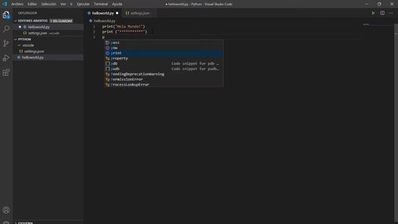Collapse the Editores Abiertos section

click(x=33, y=21)
